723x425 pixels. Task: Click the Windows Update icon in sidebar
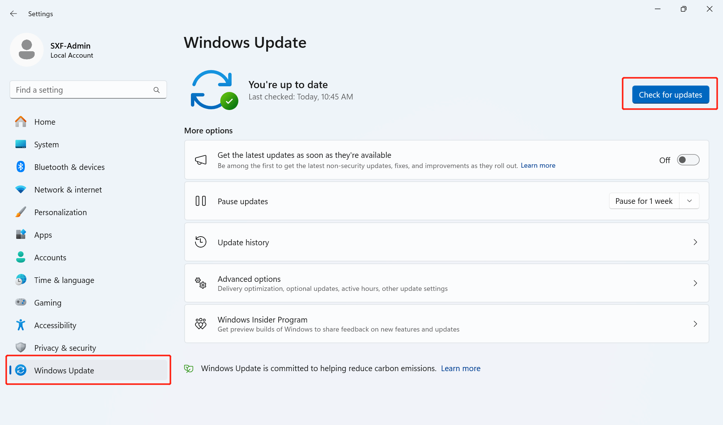pos(19,370)
